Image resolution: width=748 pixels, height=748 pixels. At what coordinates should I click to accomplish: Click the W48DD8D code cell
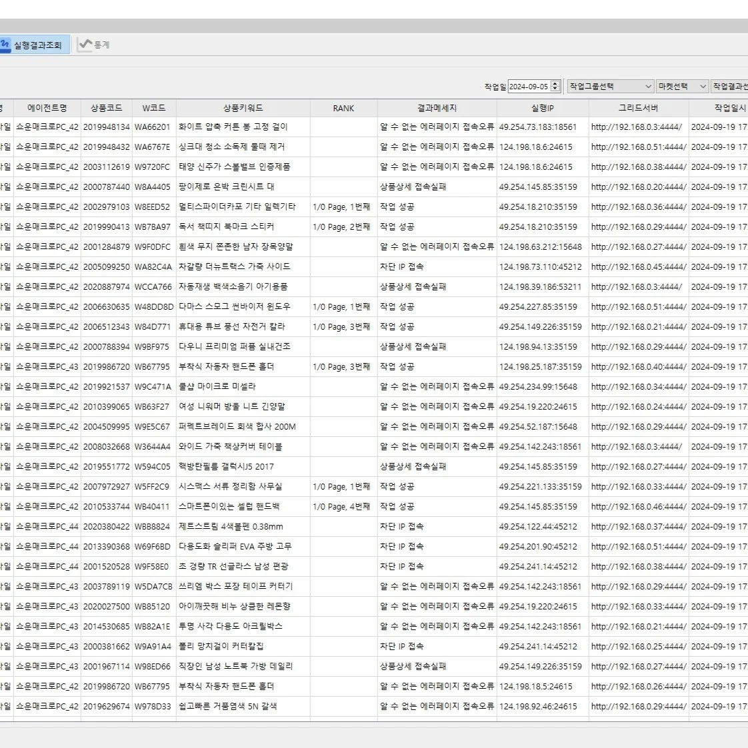(154, 307)
